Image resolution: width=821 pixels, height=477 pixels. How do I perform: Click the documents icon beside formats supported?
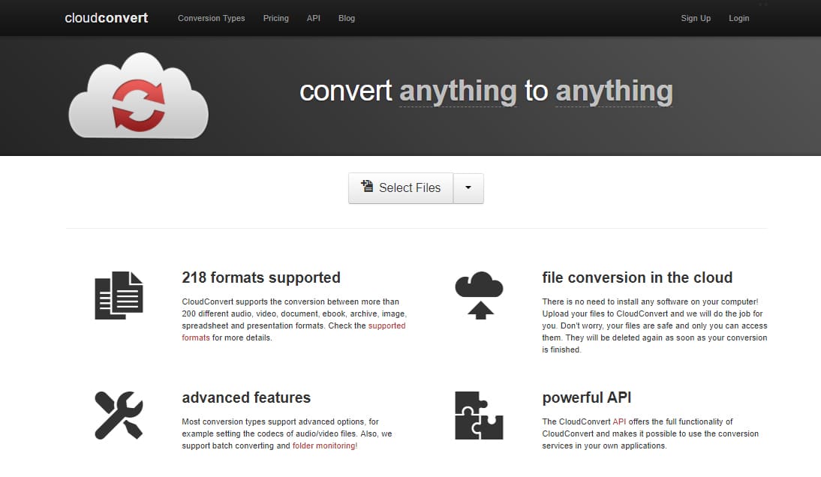coord(119,295)
